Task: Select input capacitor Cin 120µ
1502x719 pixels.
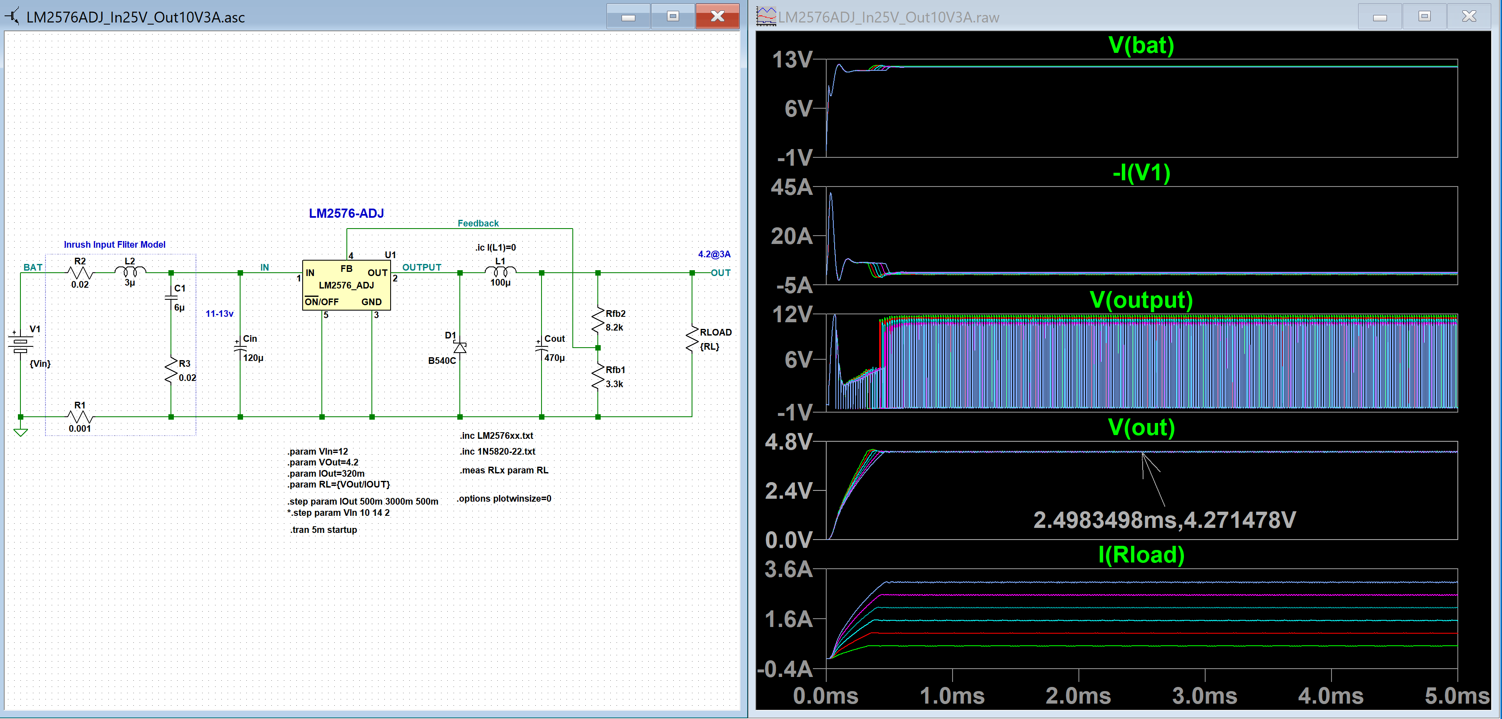Action: point(240,348)
